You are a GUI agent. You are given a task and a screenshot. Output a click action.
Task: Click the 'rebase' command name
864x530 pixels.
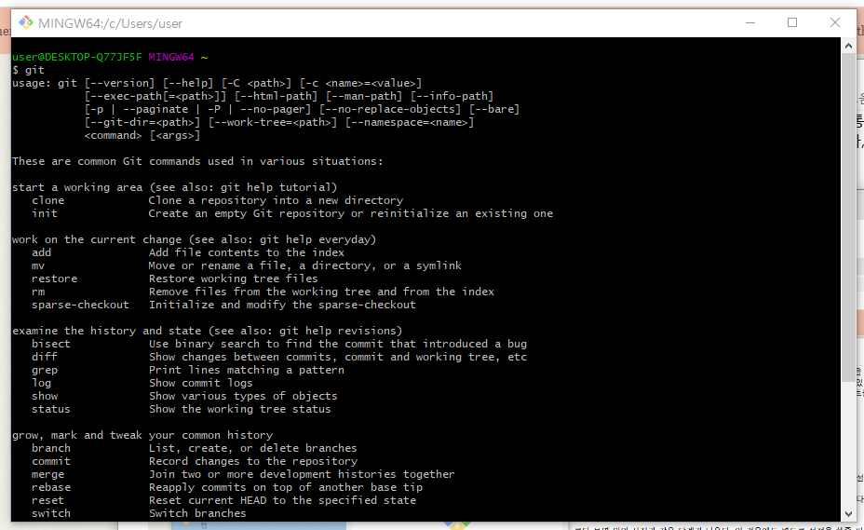(51, 487)
